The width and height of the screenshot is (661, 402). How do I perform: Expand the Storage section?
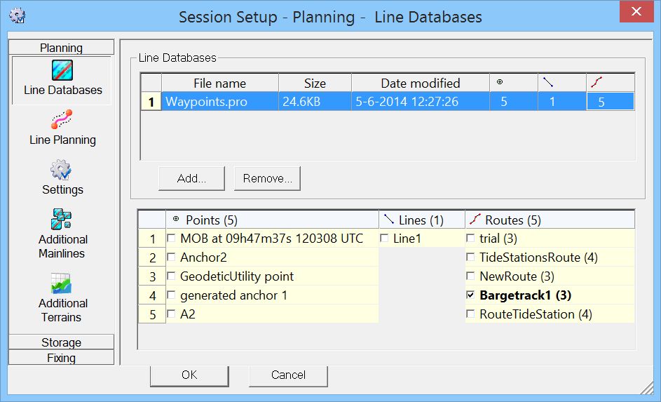pos(62,342)
